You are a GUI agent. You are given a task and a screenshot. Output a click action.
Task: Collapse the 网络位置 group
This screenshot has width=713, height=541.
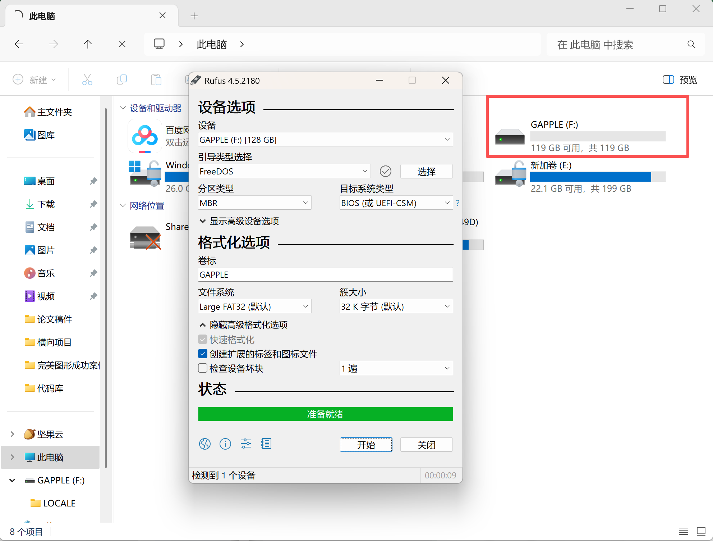(x=123, y=205)
